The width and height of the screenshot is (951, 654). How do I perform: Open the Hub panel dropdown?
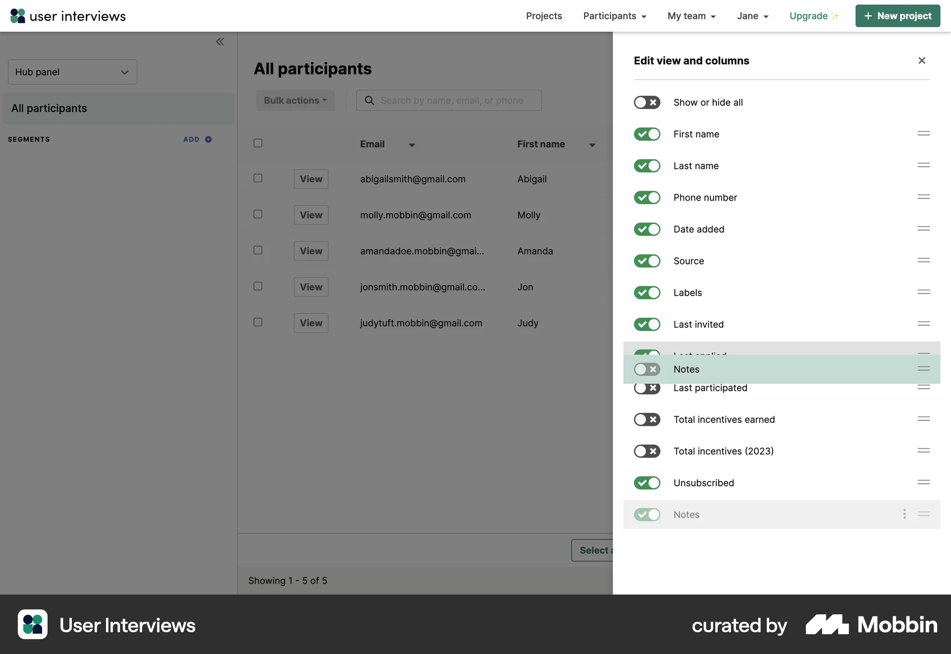(72, 72)
